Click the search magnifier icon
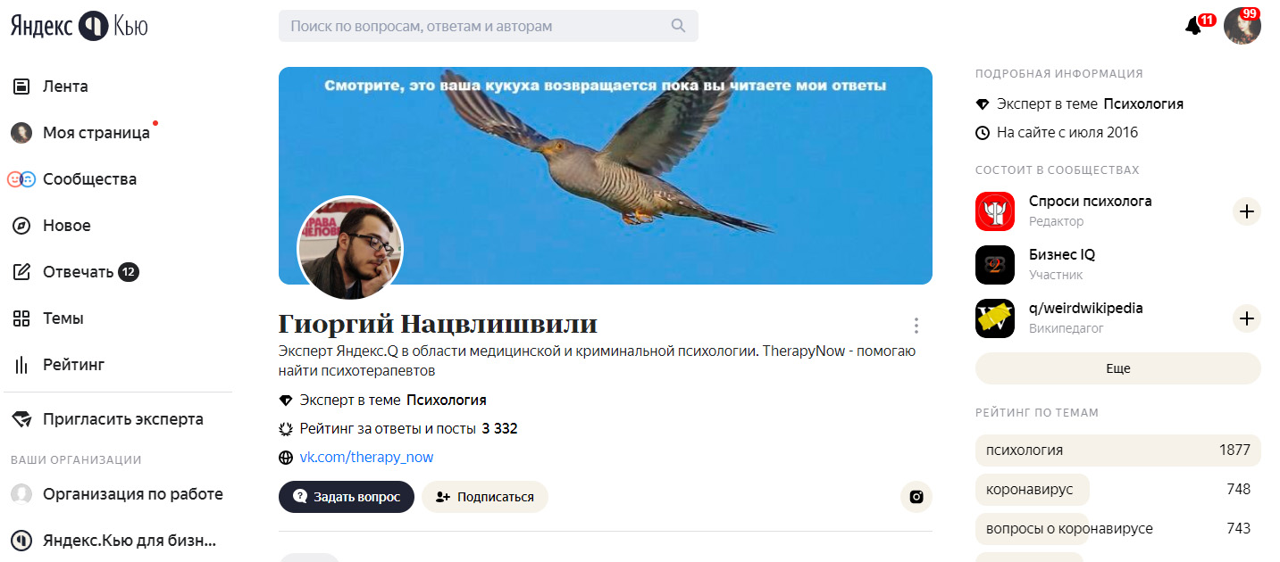The height and width of the screenshot is (562, 1280). (678, 26)
